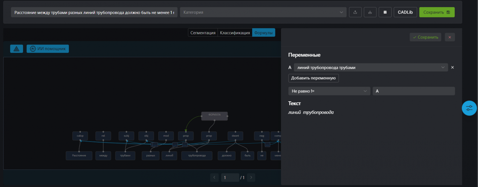Click the italic text линий трубопровода
Image resolution: width=478 pixels, height=187 pixels.
[x=311, y=113]
